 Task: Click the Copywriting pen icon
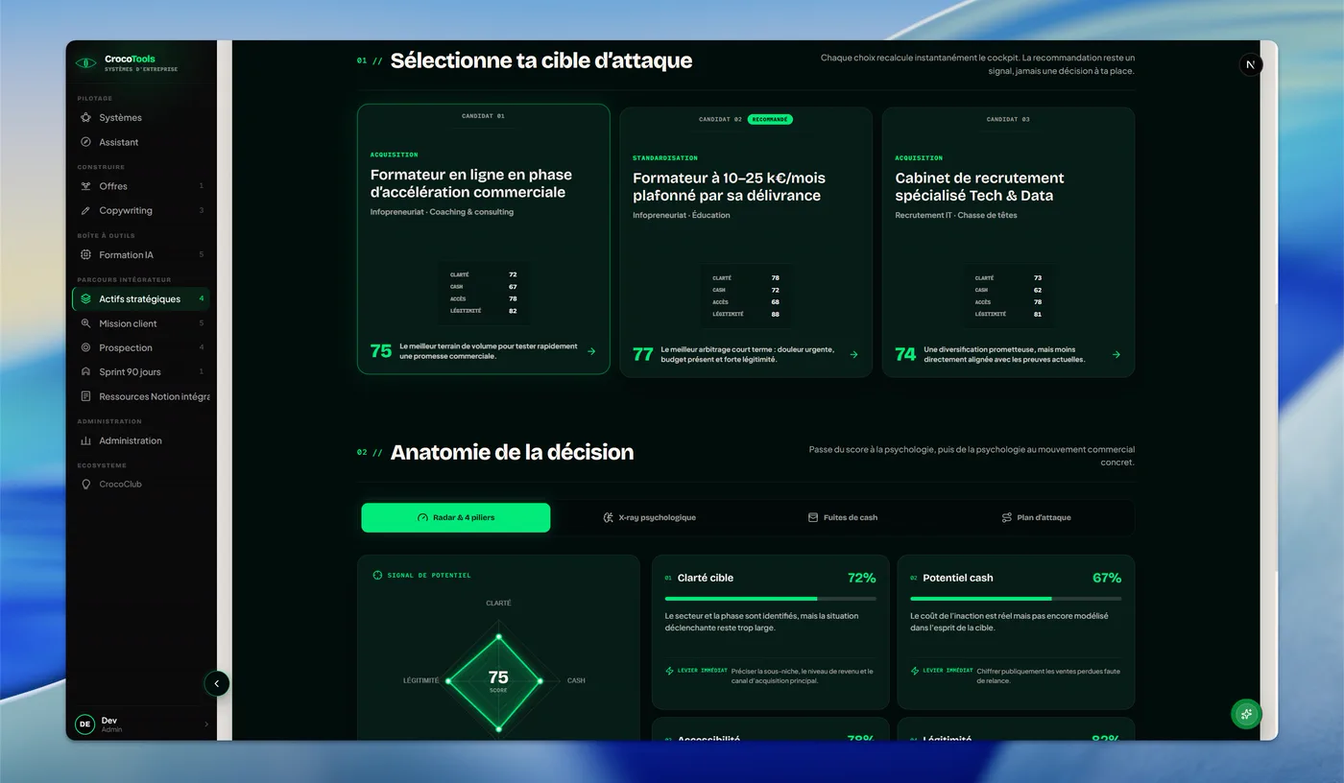coord(85,210)
